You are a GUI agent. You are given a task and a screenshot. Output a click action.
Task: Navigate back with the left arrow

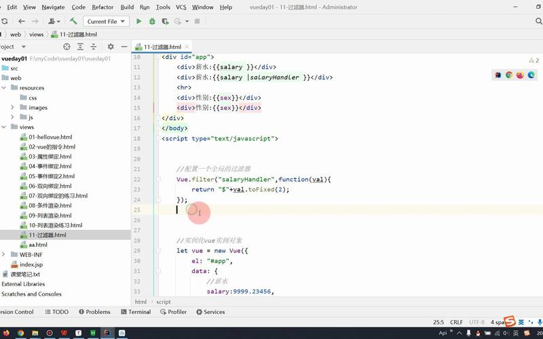pos(22,22)
